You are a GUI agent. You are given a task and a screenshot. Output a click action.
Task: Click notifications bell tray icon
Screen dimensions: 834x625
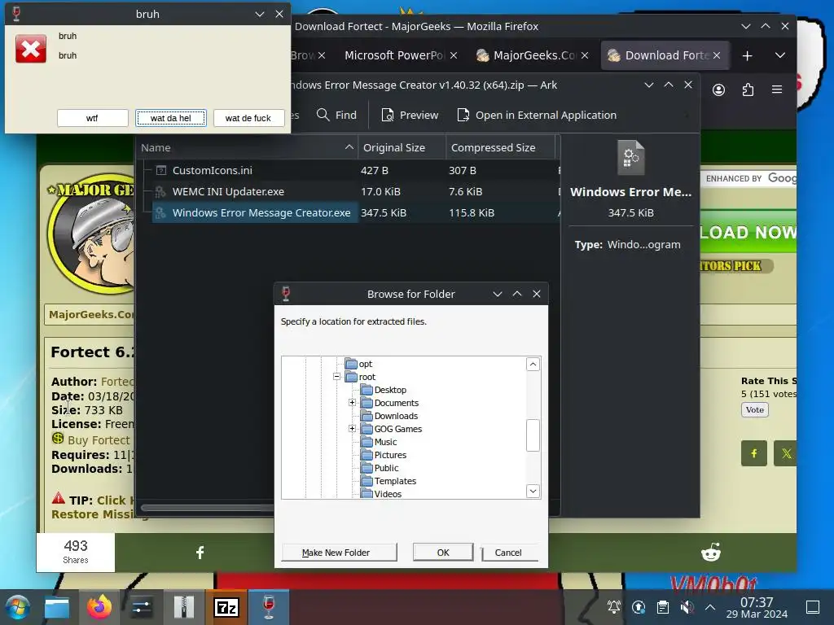click(x=614, y=607)
